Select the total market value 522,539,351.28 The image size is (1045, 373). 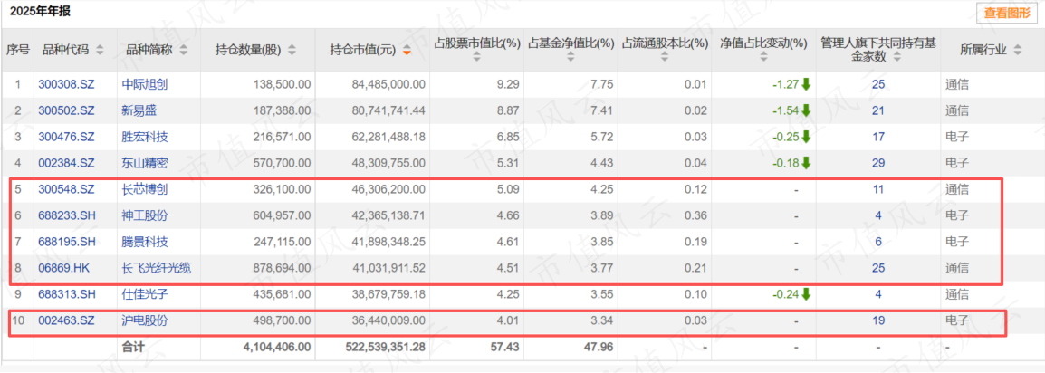[x=384, y=347]
